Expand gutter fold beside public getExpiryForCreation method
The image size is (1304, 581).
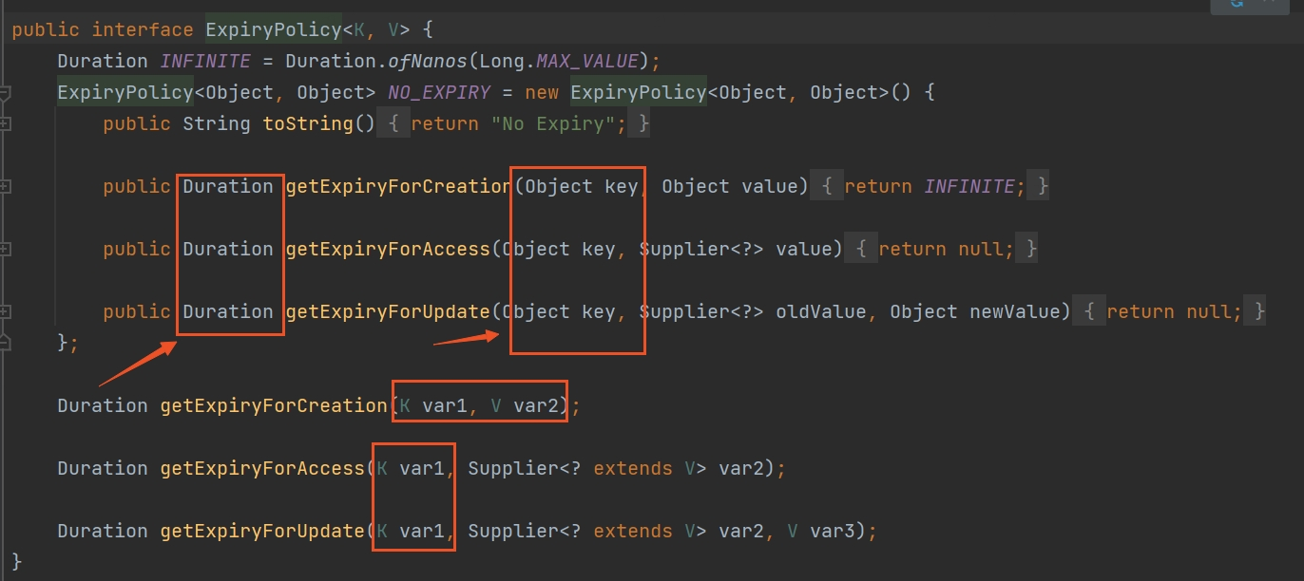[x=4, y=187]
